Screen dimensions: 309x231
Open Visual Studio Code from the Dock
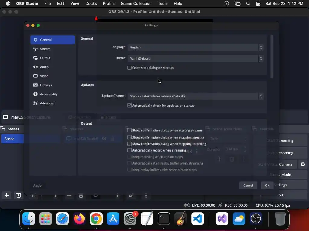tap(198, 219)
